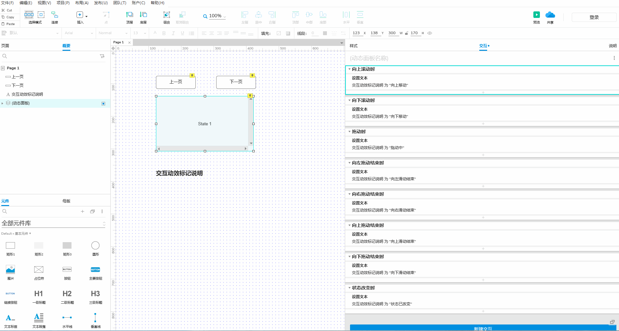
Task: Open the 文件(F) menu
Action: coord(7,3)
